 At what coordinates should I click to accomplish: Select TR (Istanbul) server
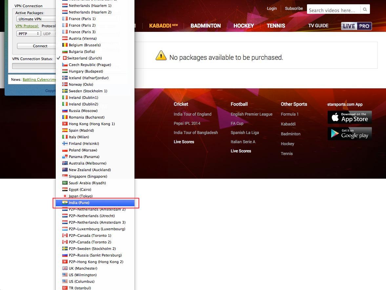(95, 288)
